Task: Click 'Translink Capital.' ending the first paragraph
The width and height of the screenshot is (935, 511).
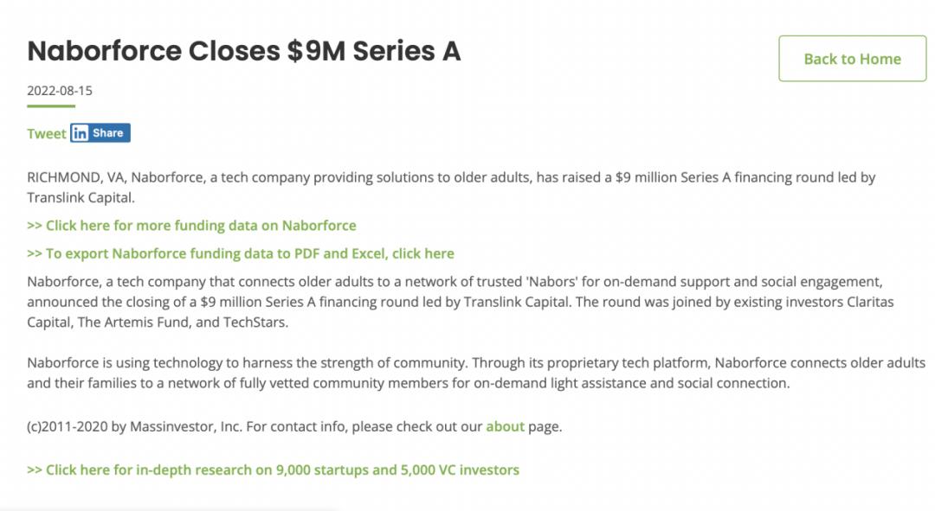Action: pos(81,197)
